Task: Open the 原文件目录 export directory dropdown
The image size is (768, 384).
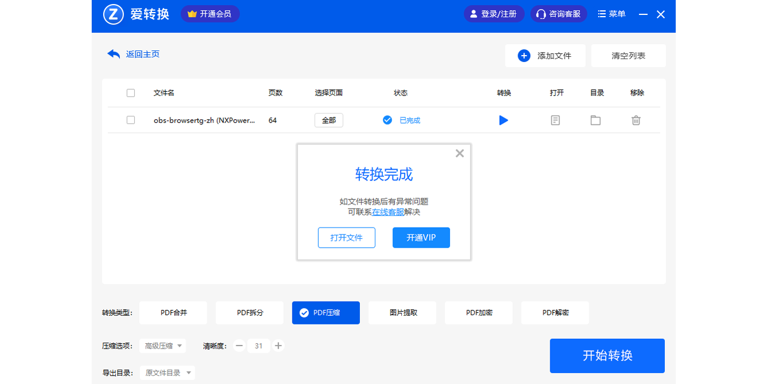Action: (167, 373)
